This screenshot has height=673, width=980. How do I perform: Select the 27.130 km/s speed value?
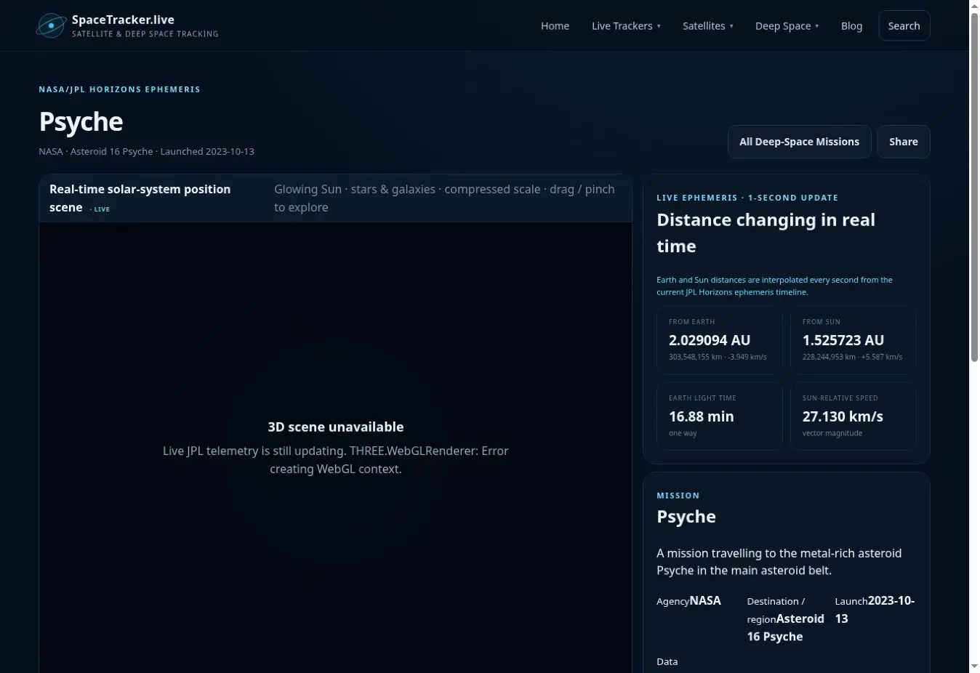(842, 416)
